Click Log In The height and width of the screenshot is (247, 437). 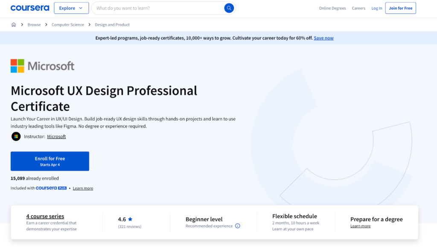pyautogui.click(x=376, y=8)
